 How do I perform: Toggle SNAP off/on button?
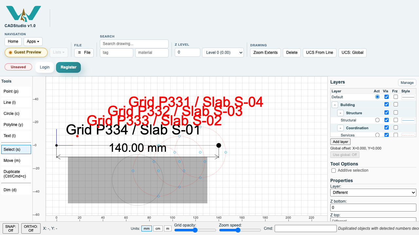[11, 228]
